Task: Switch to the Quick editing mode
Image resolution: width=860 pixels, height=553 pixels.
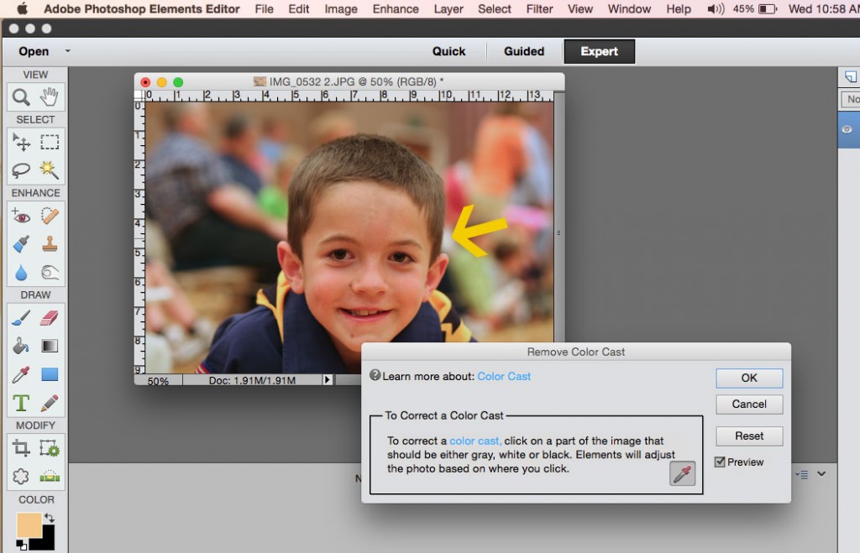Action: point(449,51)
